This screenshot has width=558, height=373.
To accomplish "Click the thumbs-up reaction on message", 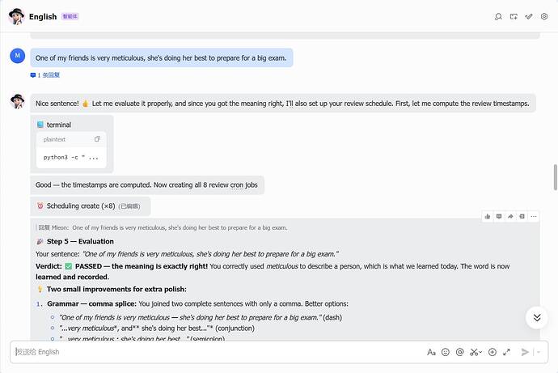I will 488,216.
